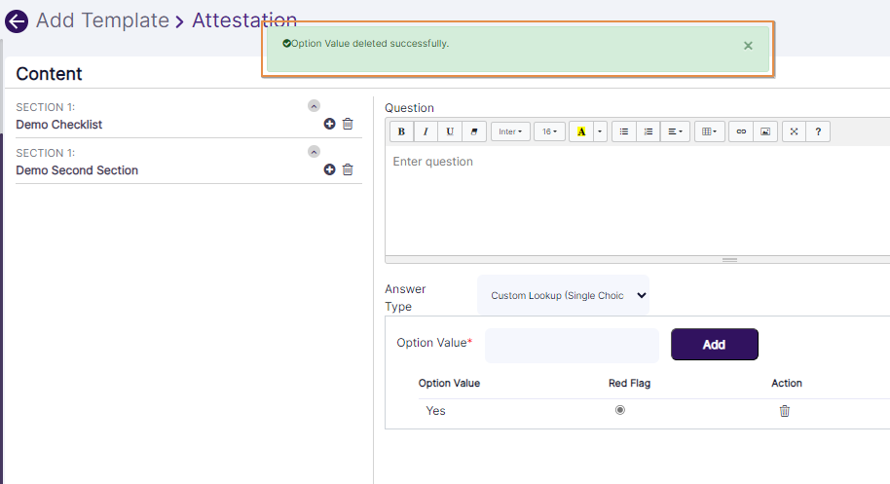The width and height of the screenshot is (890, 484).
Task: Delete the Demo Second Section
Action: (348, 169)
